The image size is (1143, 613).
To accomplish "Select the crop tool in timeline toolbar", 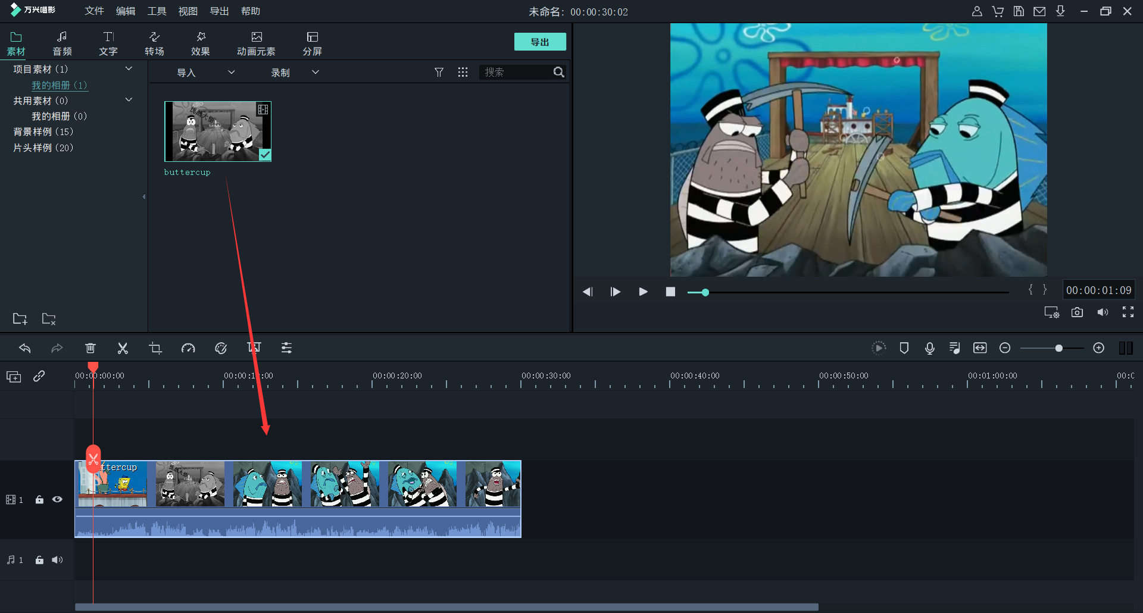I will [155, 348].
